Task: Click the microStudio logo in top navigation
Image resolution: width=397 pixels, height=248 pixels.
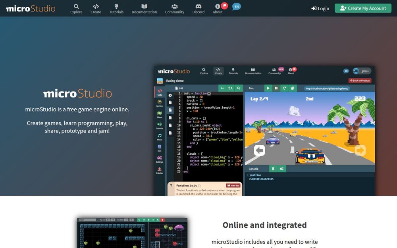Action: (31, 8)
